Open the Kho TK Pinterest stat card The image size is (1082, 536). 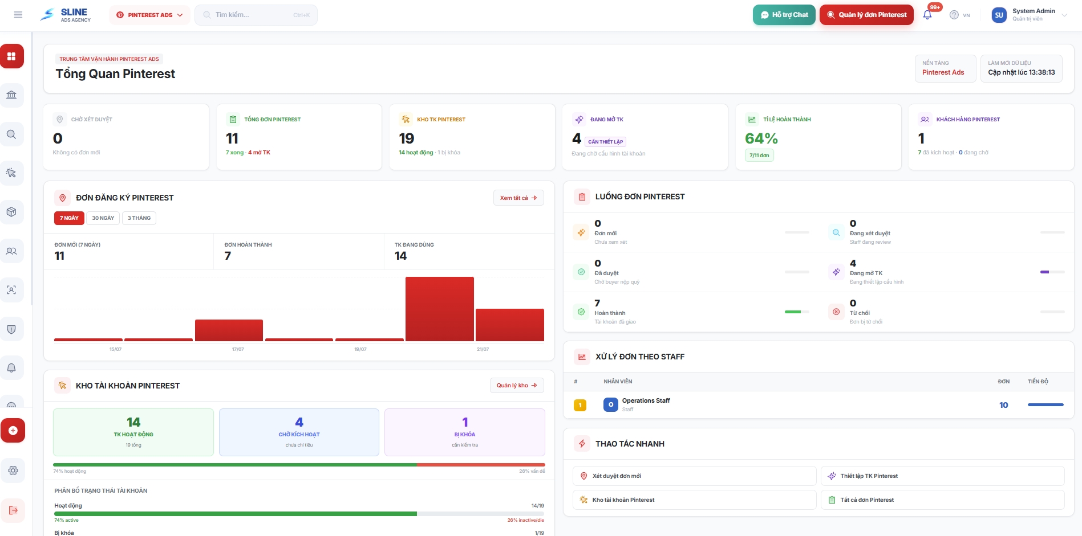coord(472,137)
